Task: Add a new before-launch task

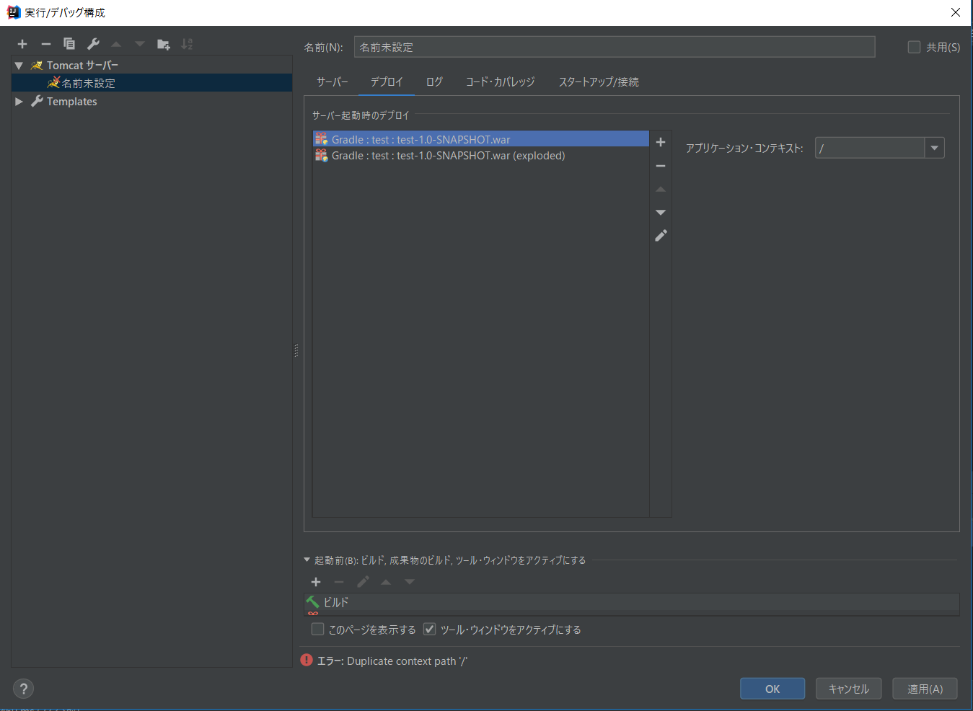Action: click(315, 582)
